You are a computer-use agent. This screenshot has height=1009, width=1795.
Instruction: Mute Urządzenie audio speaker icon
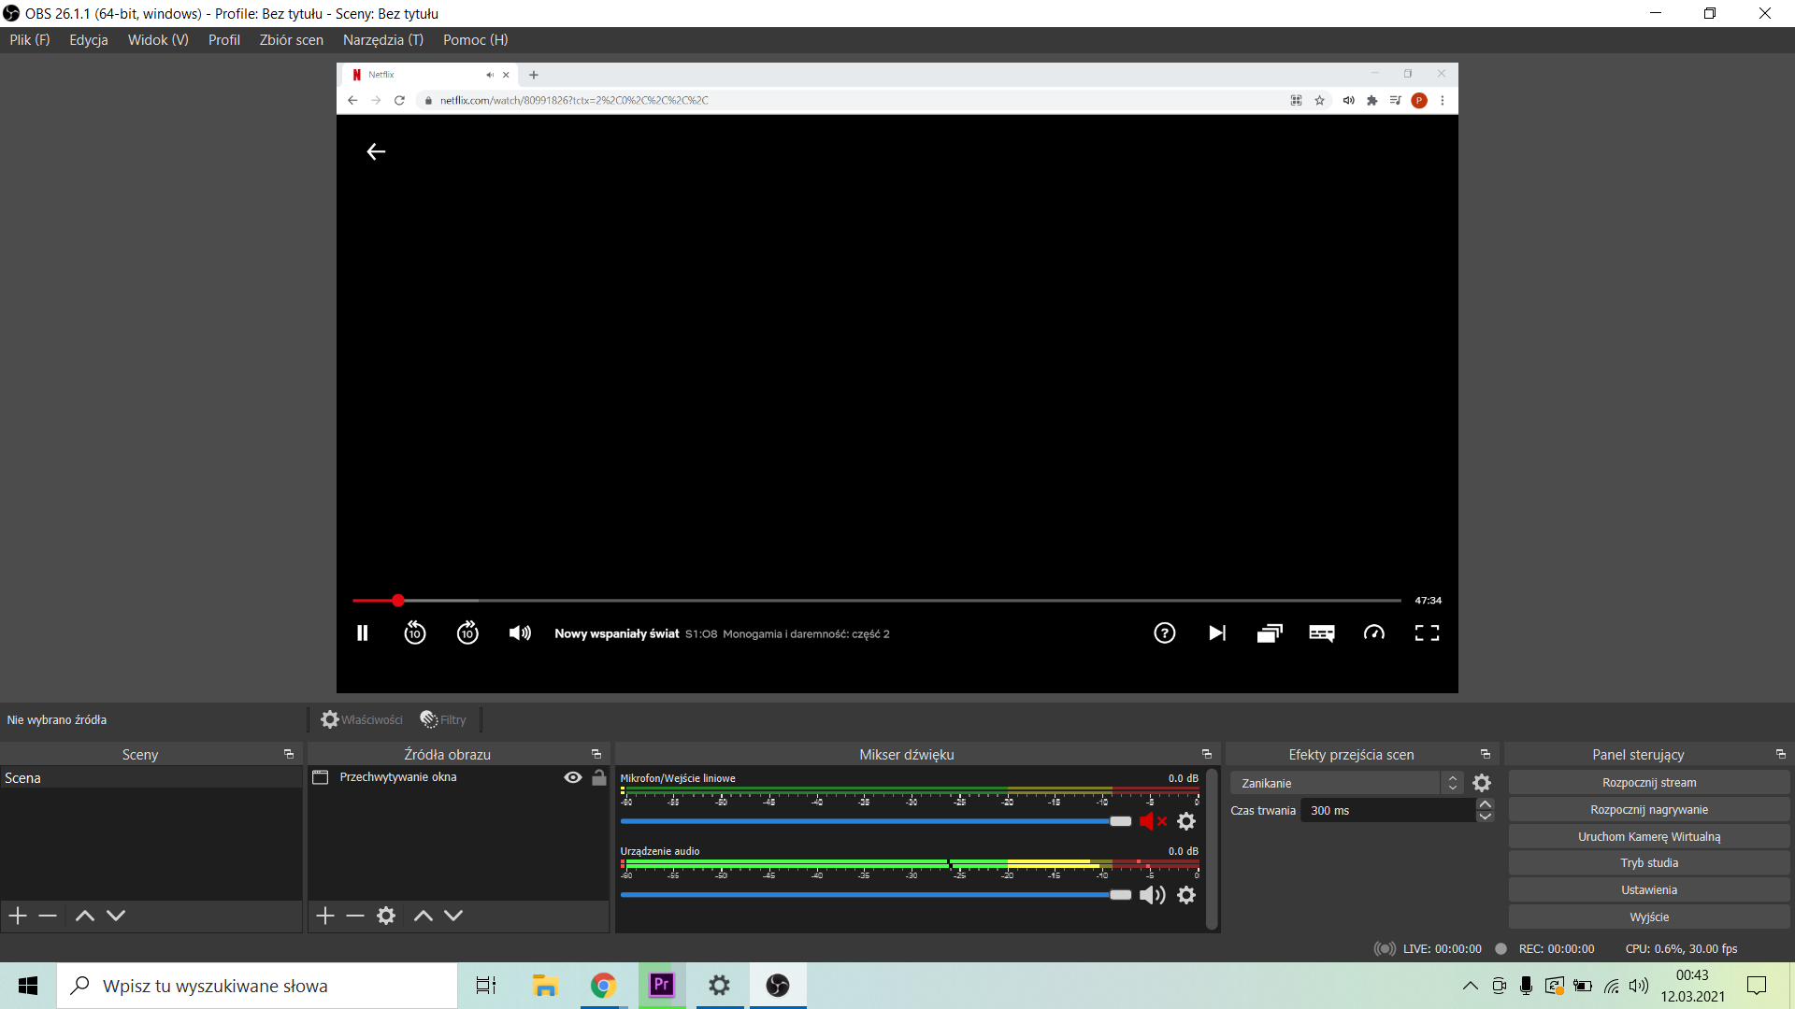point(1153,895)
